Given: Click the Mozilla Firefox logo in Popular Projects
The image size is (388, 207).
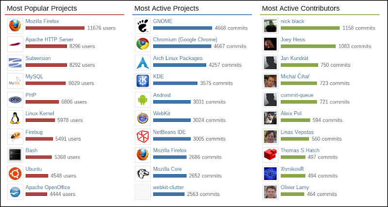Looking at the screenshot, I should pos(16,25).
